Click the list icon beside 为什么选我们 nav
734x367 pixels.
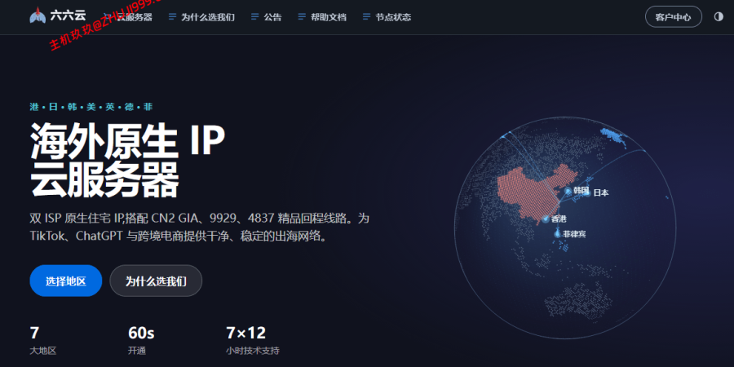pyautogui.click(x=172, y=17)
